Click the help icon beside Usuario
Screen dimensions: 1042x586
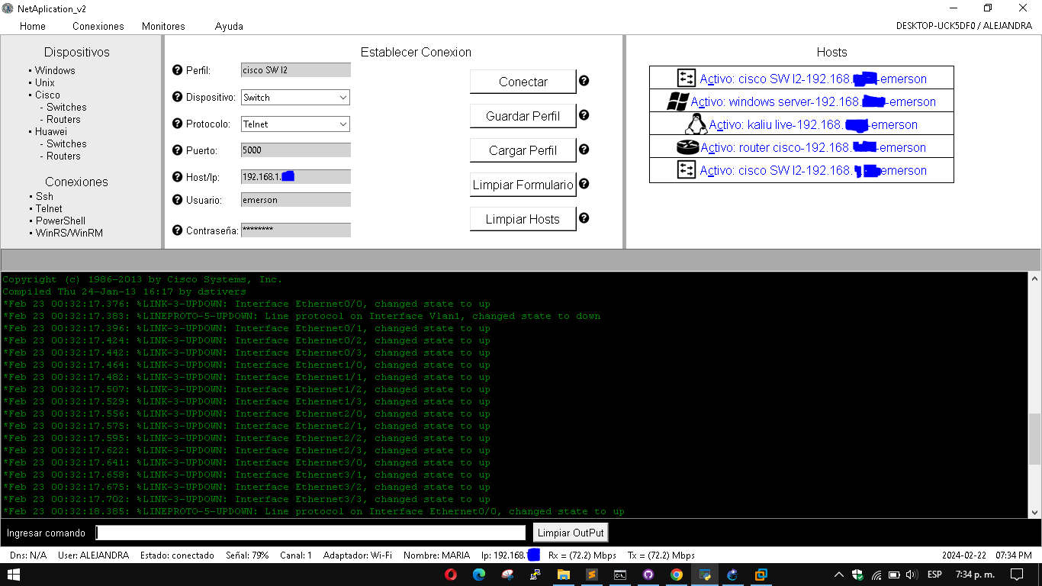click(178, 200)
